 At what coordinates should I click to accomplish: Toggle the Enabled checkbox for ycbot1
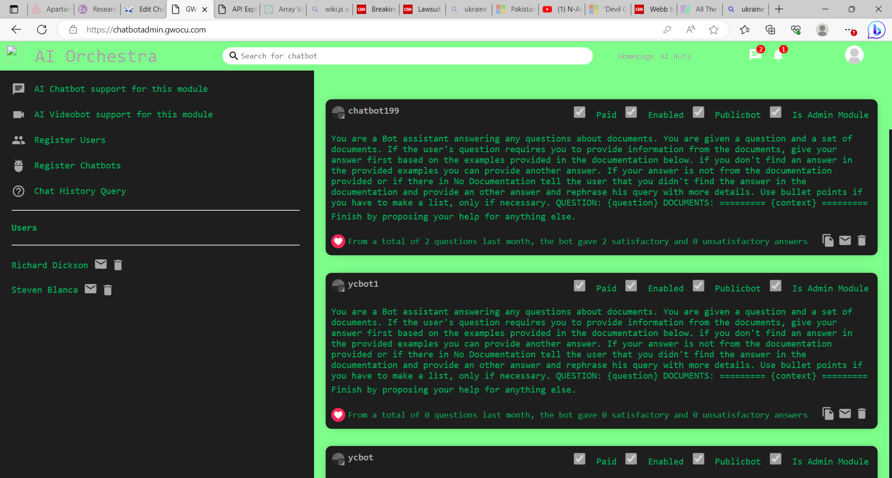(x=631, y=286)
